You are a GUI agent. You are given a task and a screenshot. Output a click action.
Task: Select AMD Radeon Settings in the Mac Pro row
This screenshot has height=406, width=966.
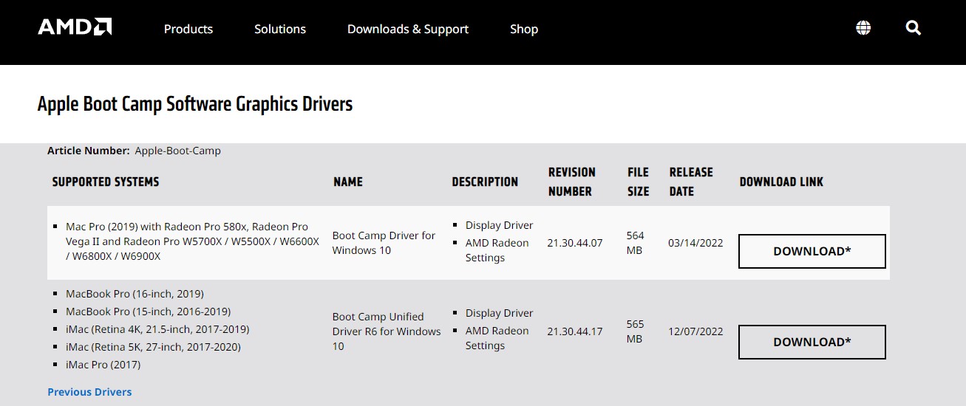coord(497,250)
